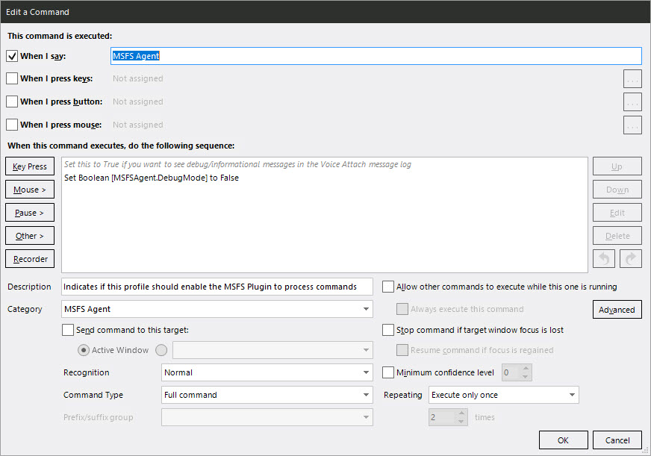This screenshot has height=456, width=651.
Task: Click the Recorder button
Action: (x=30, y=259)
